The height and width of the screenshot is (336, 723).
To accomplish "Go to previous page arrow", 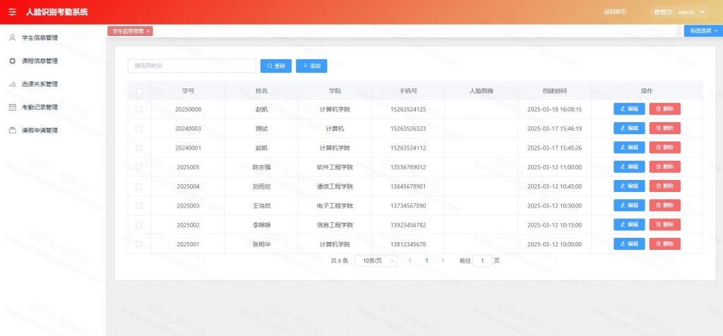I will click(410, 261).
